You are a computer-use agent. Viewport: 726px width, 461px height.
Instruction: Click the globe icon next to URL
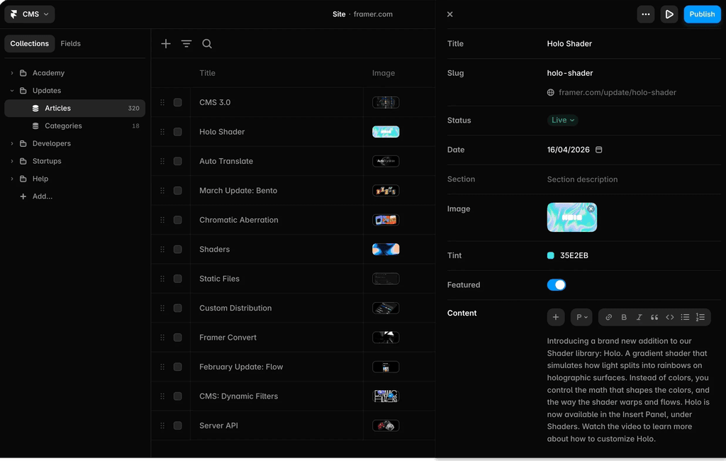550,92
